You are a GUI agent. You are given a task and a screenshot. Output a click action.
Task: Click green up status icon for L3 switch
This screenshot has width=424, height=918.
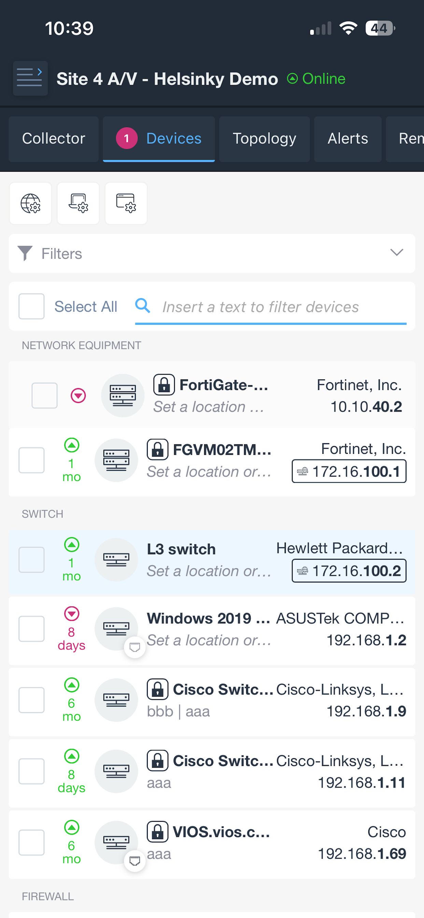(x=72, y=544)
